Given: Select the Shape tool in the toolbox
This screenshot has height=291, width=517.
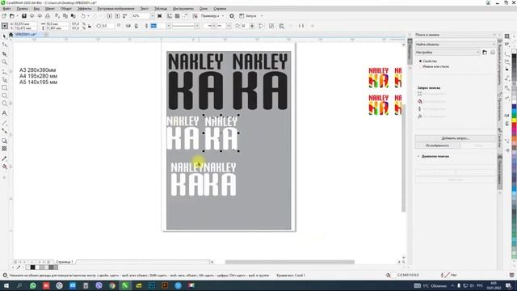Looking at the screenshot, I should (x=5, y=45).
